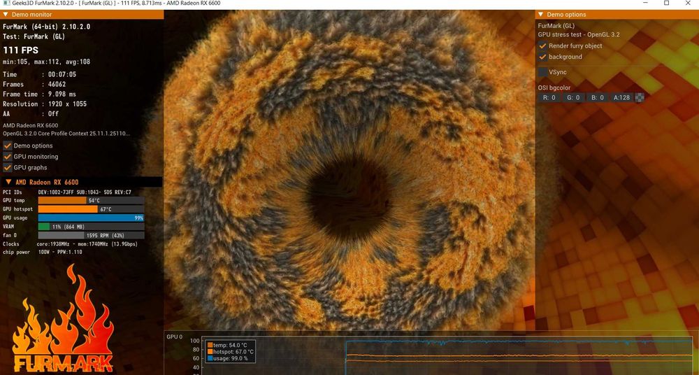Minimize the FurMark window
The image size is (699, 375).
(x=647, y=3)
